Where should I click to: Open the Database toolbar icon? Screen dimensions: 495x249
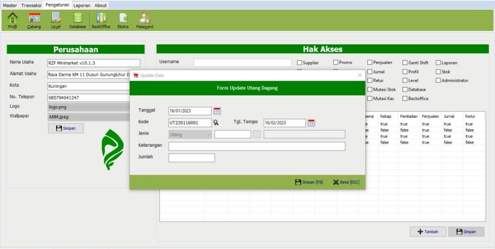pyautogui.click(x=78, y=20)
